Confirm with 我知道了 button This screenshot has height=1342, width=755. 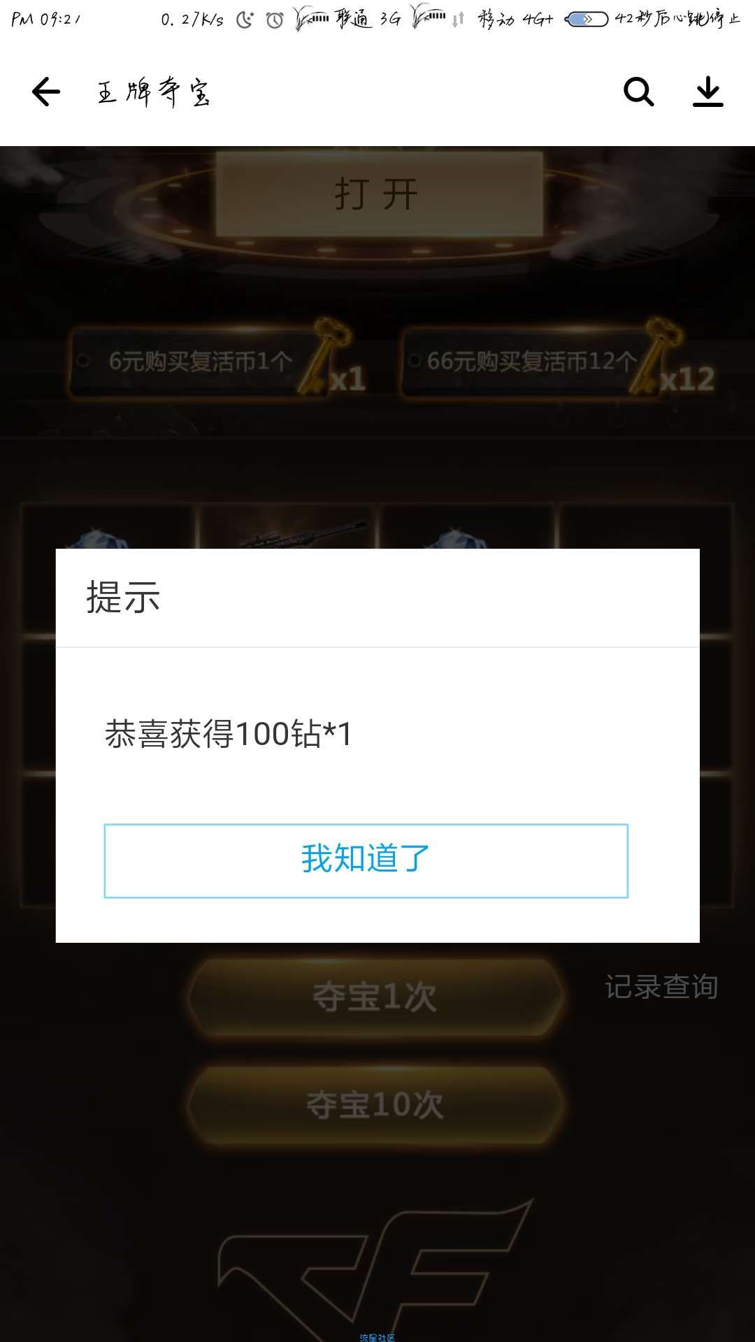tap(366, 860)
